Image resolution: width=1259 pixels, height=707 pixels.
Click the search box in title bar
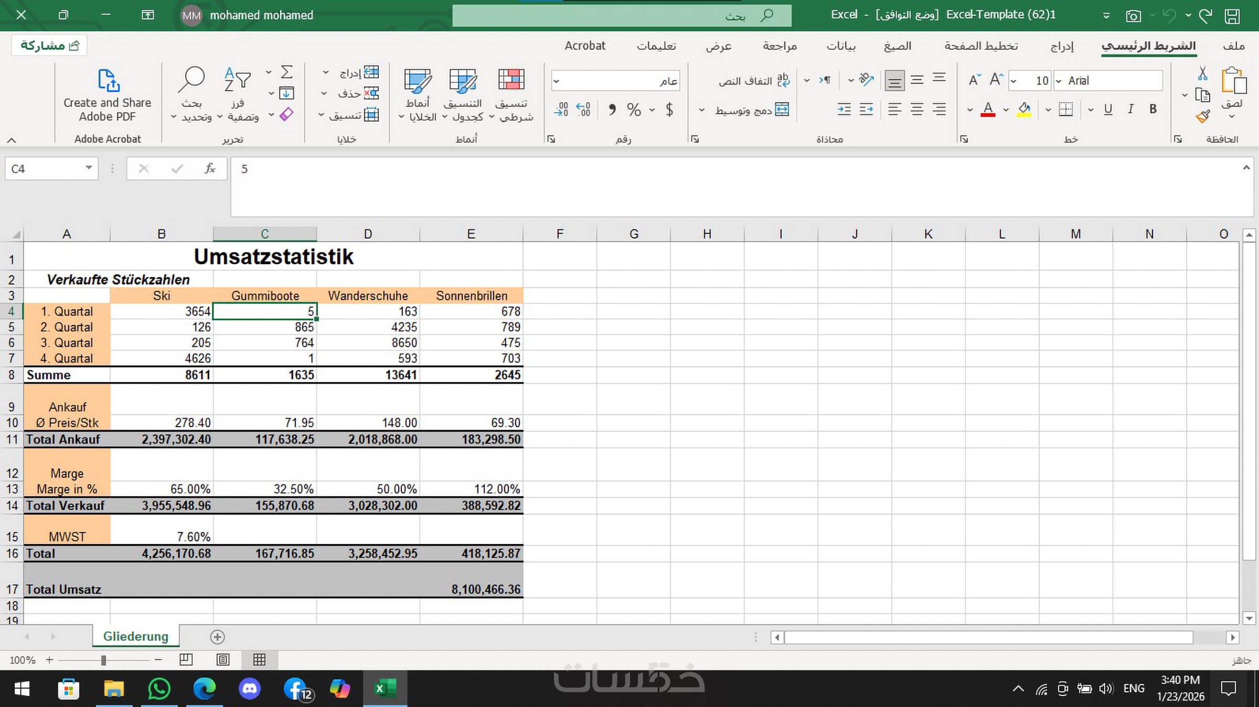tap(622, 16)
